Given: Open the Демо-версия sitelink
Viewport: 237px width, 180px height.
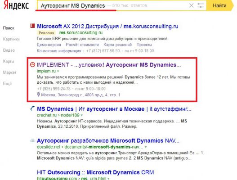Looking at the screenshot, I should [49, 45].
